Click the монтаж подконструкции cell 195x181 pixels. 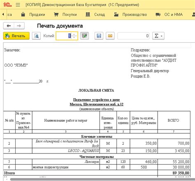[x=66, y=167]
